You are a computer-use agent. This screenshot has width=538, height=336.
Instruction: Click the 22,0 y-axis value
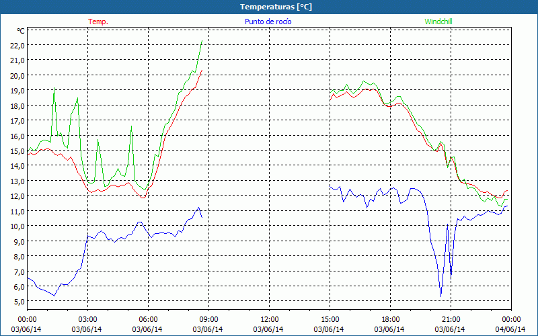[17, 46]
